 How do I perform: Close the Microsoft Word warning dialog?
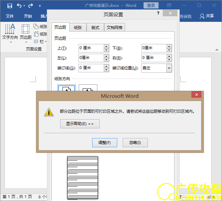[196, 94]
